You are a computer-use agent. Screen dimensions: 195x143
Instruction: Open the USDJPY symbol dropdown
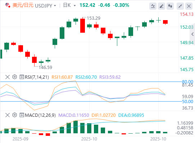click(x=55, y=6)
